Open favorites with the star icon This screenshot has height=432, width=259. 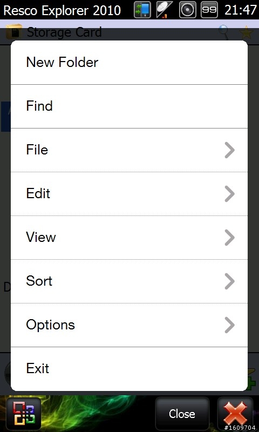coord(247,32)
